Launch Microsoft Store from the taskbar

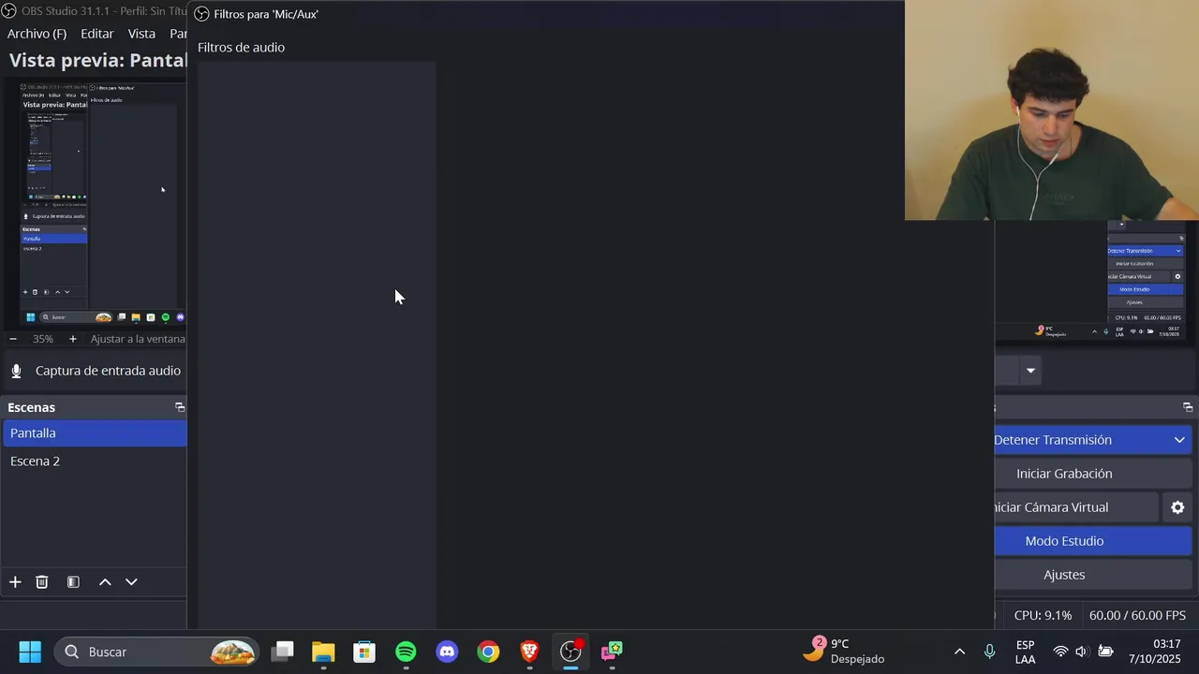[x=364, y=652]
